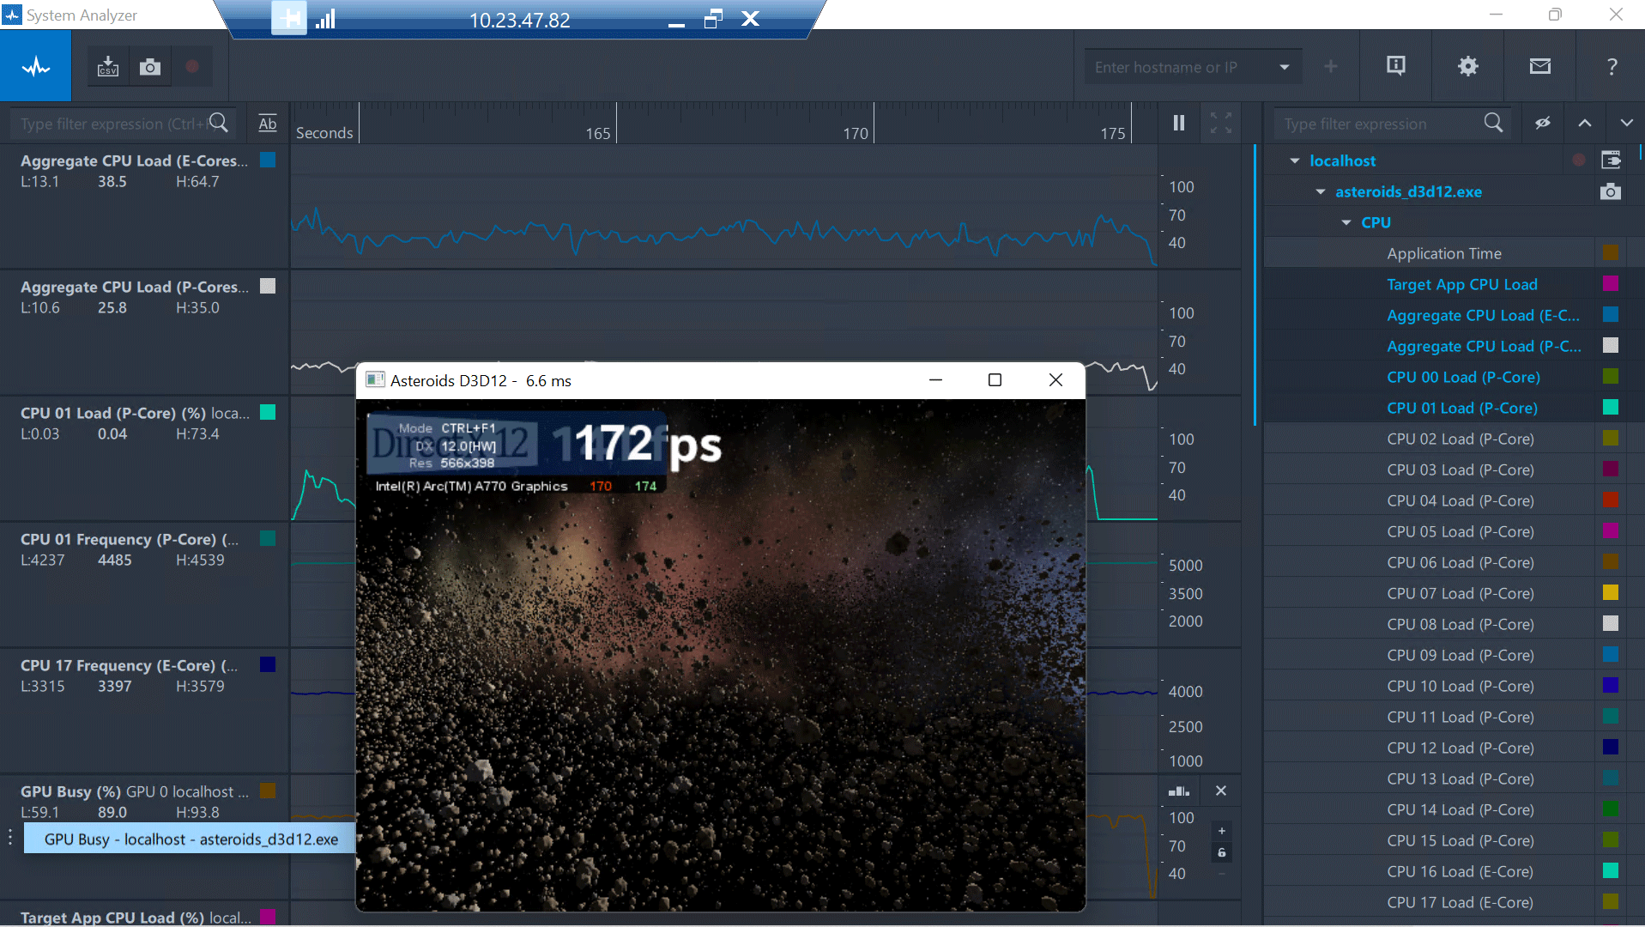Capture a frame with camera icon

(x=150, y=66)
